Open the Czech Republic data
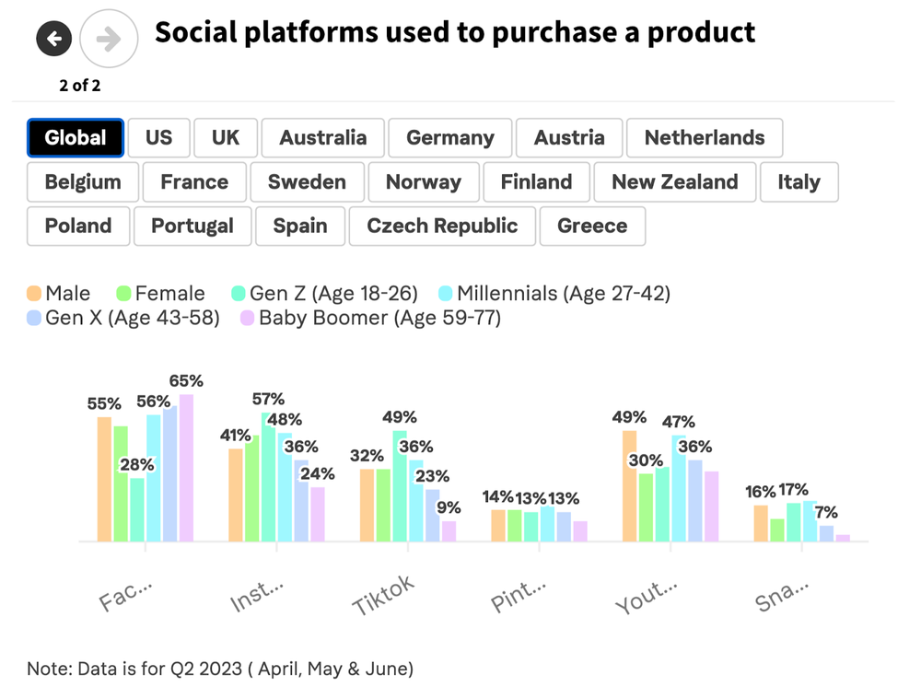This screenshot has height=687, width=921. tap(442, 226)
